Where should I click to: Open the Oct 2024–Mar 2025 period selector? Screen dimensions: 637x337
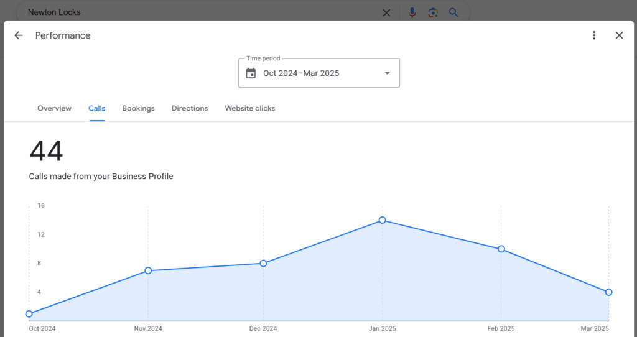click(301, 73)
